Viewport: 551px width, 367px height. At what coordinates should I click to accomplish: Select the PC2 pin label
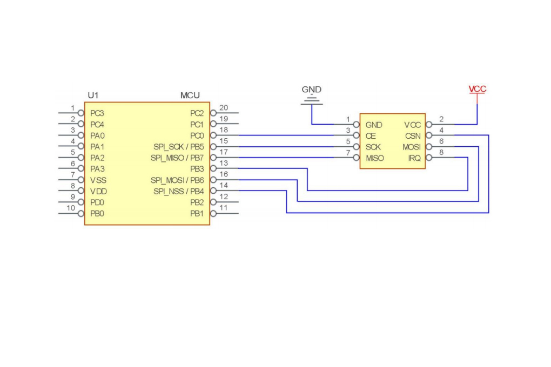click(x=197, y=113)
